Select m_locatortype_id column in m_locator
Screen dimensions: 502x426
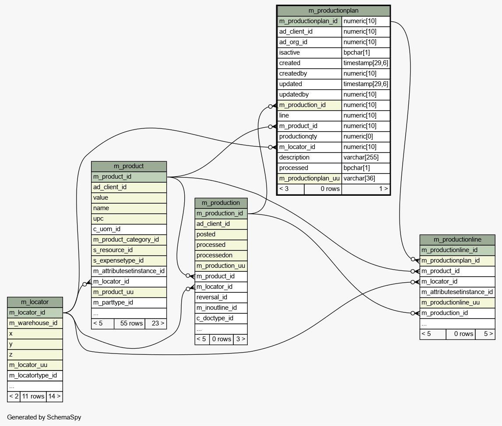[x=35, y=375]
